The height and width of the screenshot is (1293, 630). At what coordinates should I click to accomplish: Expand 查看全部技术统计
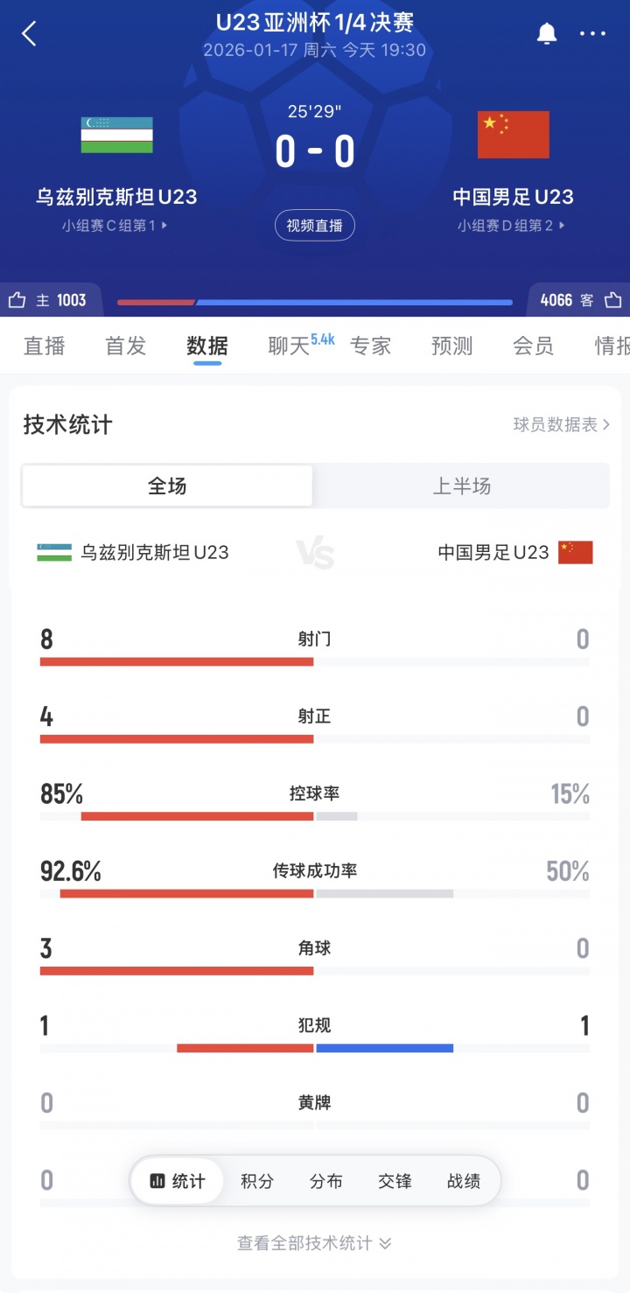pos(314,1243)
